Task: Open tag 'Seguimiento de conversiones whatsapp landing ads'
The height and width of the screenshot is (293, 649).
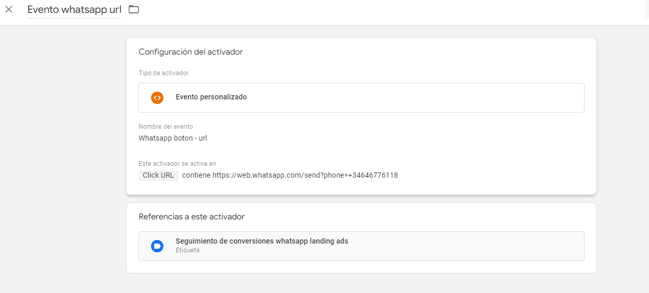Action: point(361,246)
